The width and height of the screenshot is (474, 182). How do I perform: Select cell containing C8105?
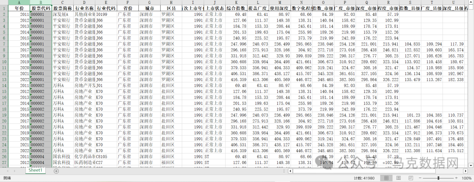coord(106,157)
